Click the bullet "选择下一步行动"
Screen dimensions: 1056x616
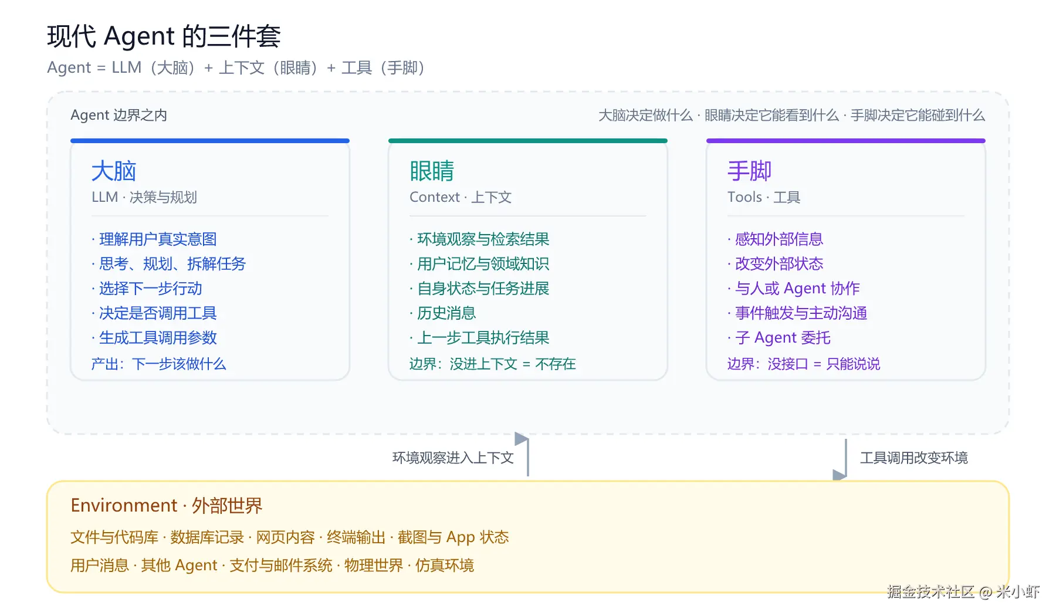click(147, 289)
